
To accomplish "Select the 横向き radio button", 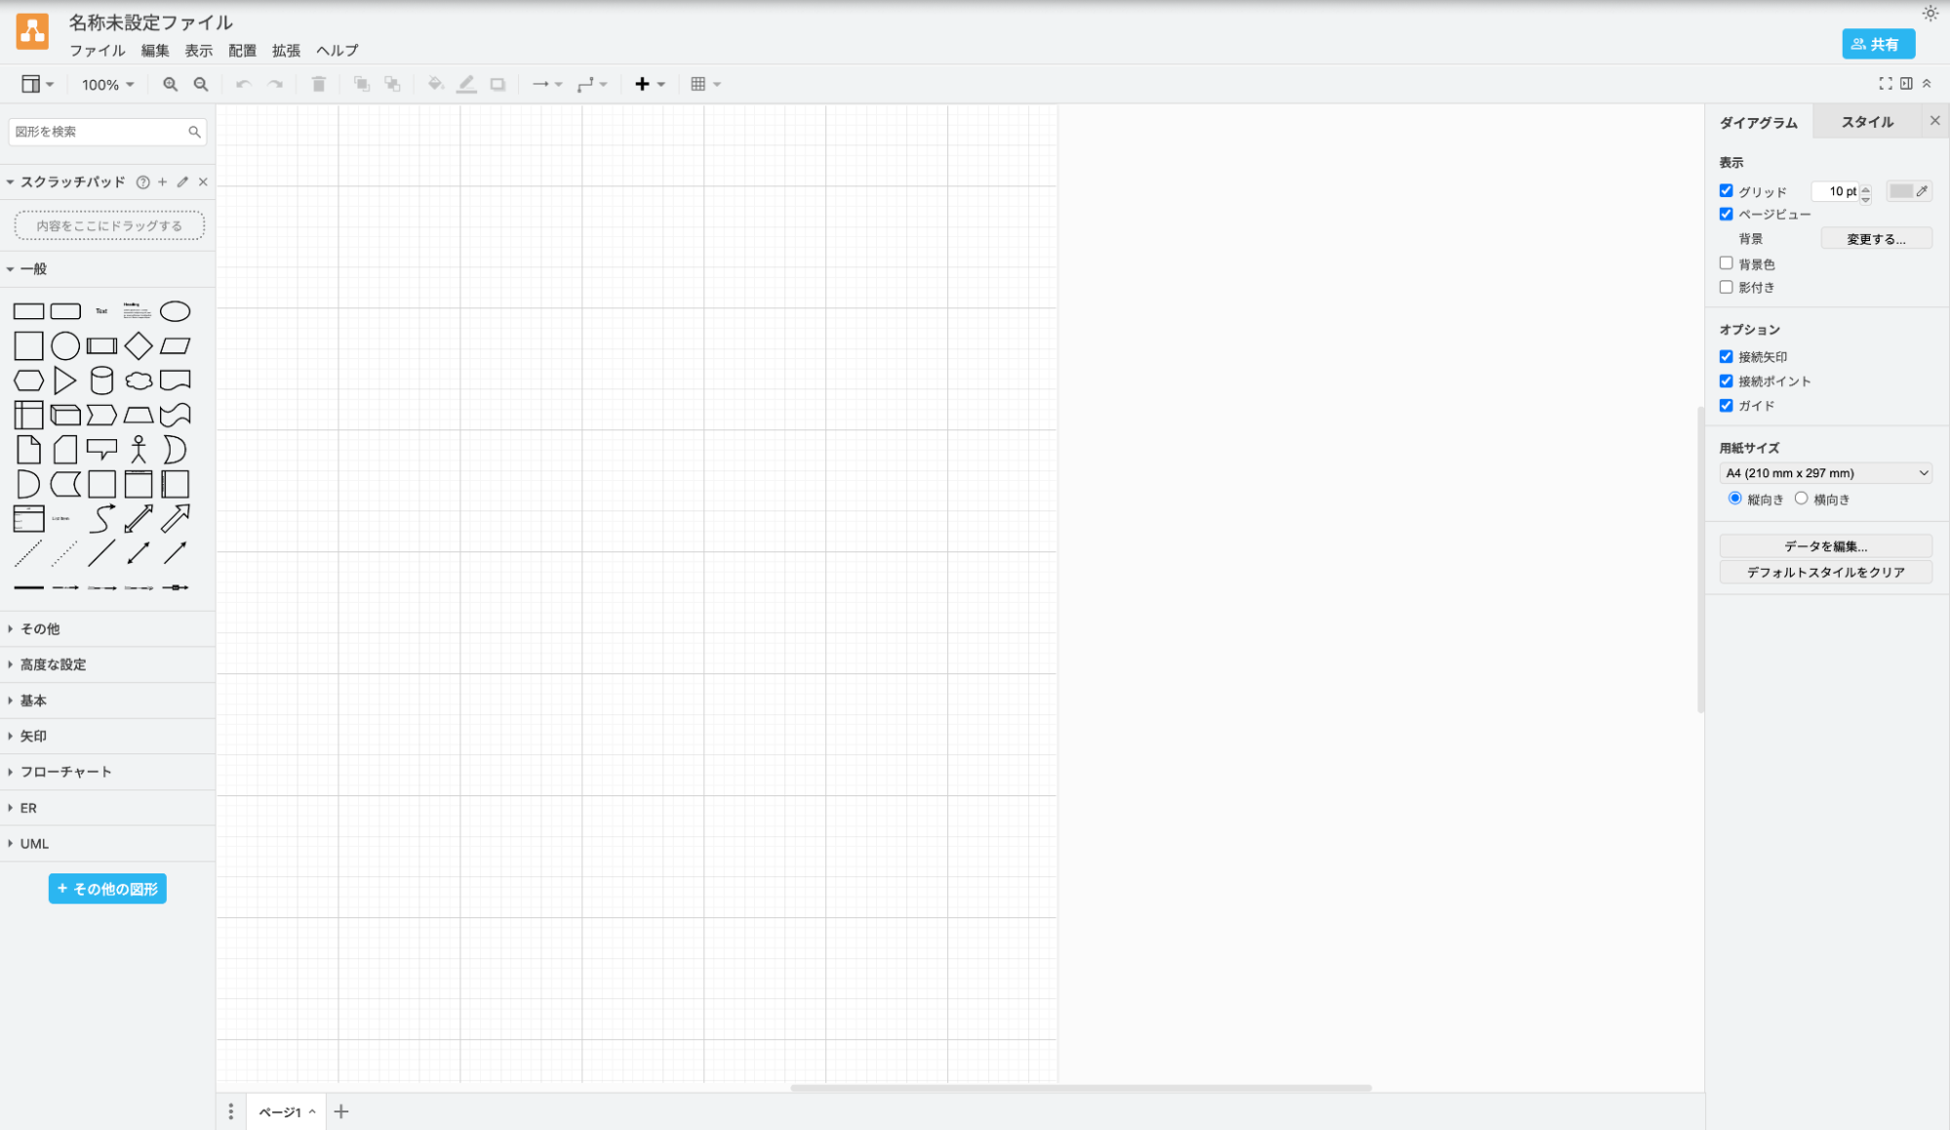I will point(1801,499).
